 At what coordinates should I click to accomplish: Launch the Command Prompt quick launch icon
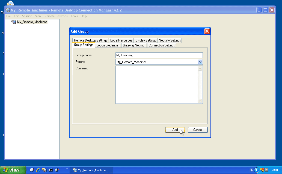click(x=51, y=170)
